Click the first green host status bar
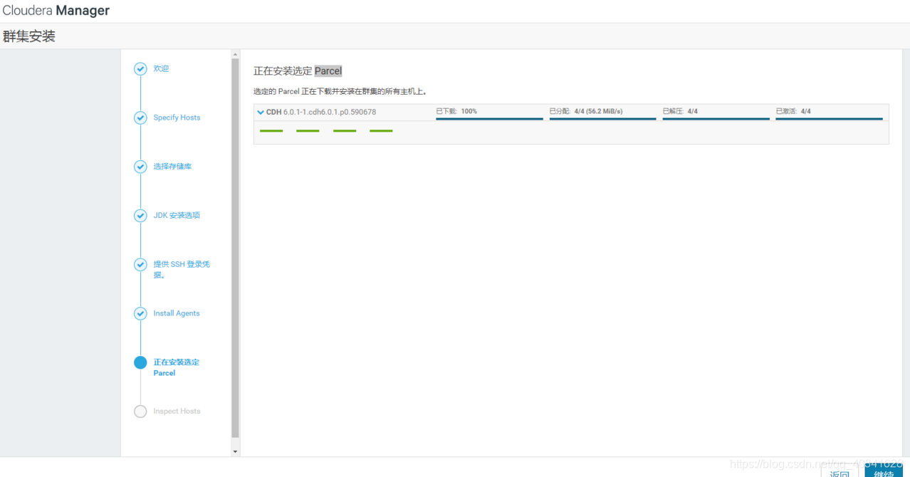 tap(271, 131)
